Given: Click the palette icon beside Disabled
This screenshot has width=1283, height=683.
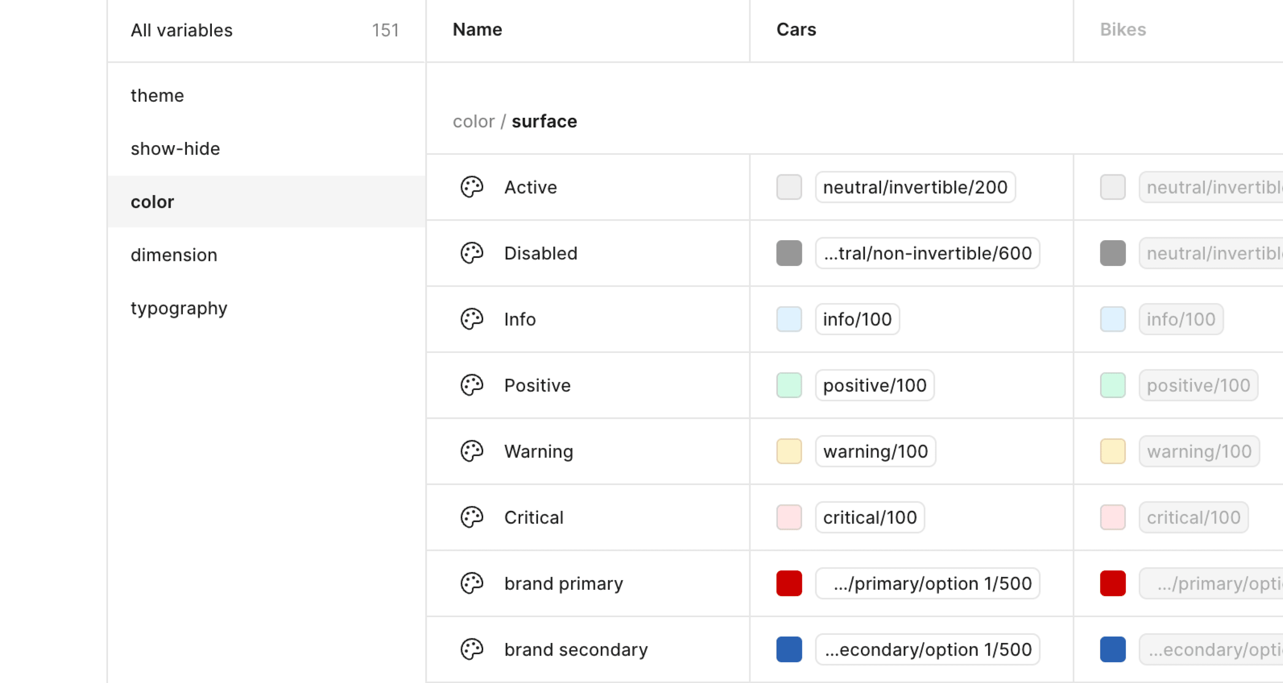Looking at the screenshot, I should point(471,253).
